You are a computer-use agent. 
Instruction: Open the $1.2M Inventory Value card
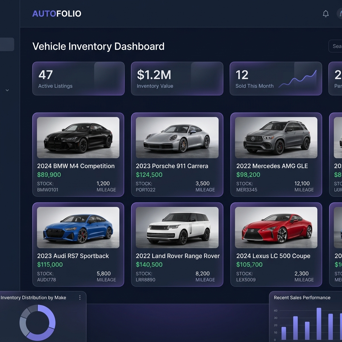[x=177, y=78]
